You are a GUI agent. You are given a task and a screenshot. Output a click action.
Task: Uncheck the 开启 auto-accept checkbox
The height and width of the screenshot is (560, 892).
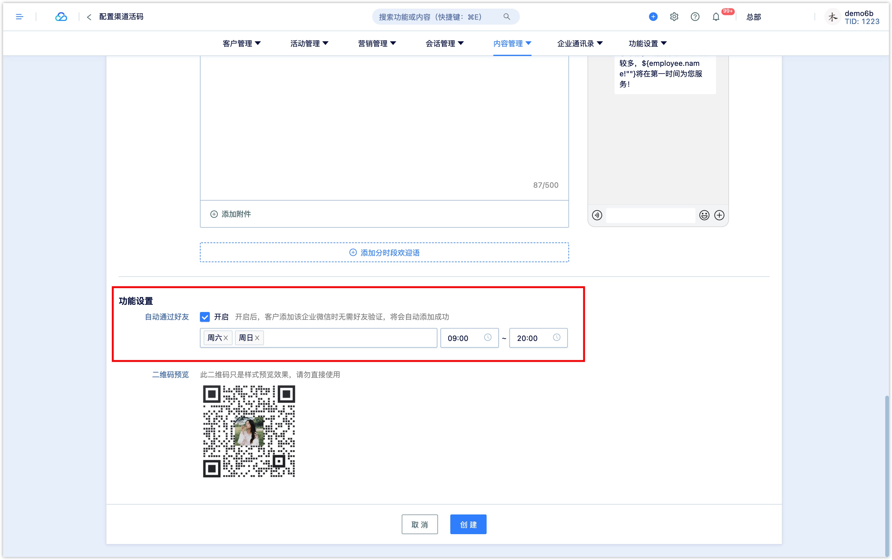coord(205,317)
